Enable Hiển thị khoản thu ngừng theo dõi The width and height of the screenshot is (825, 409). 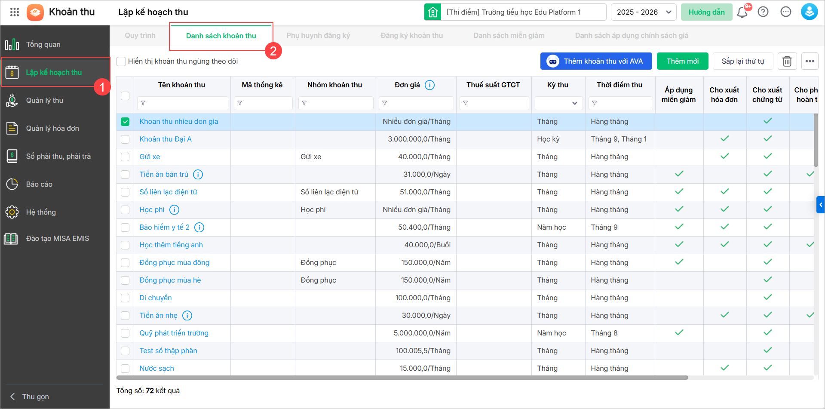pyautogui.click(x=122, y=62)
